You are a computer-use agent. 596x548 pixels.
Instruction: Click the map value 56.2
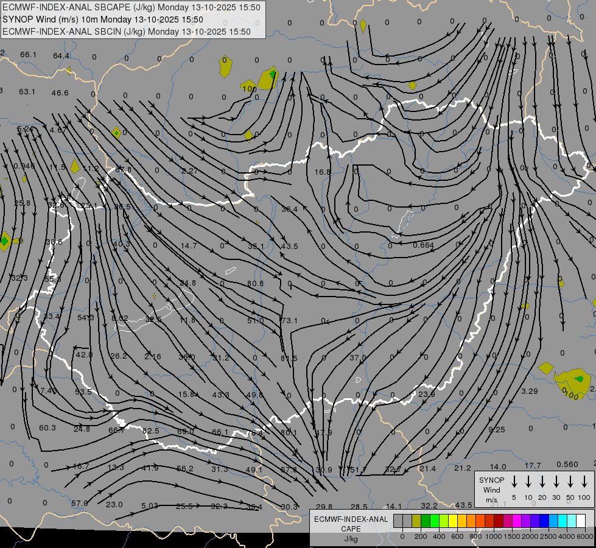click(185, 469)
